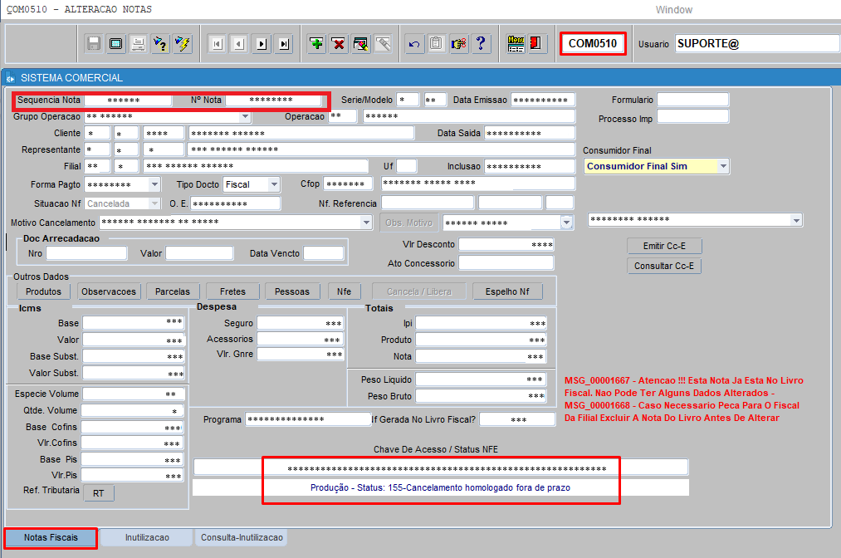
Task: Click the save diskette toolbar icon
Action: [94, 44]
